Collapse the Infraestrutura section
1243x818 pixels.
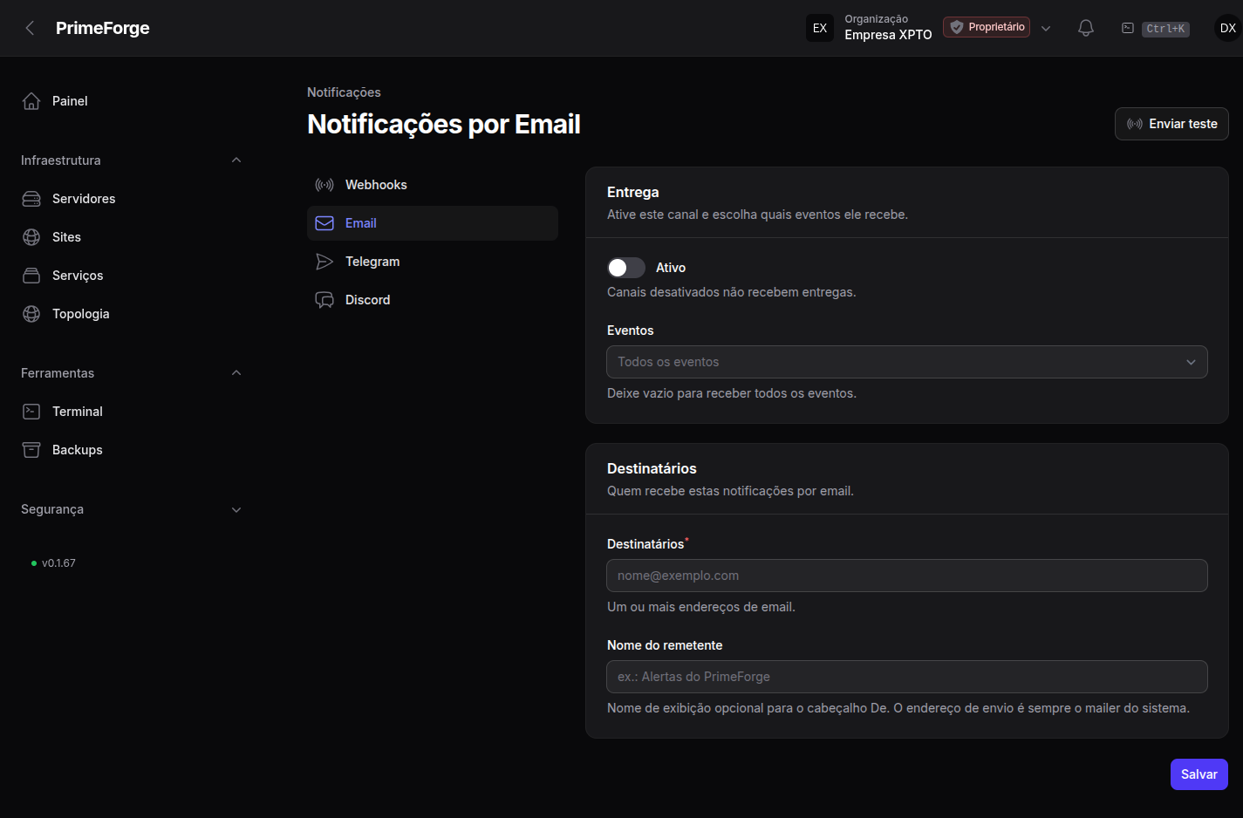tap(236, 160)
